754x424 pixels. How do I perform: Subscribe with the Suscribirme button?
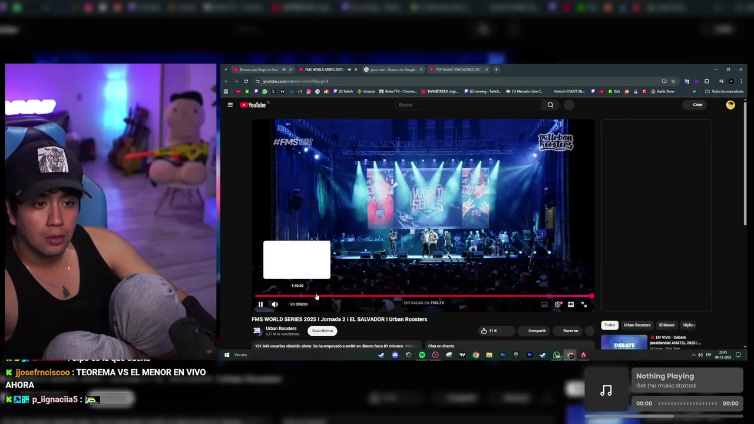322,331
